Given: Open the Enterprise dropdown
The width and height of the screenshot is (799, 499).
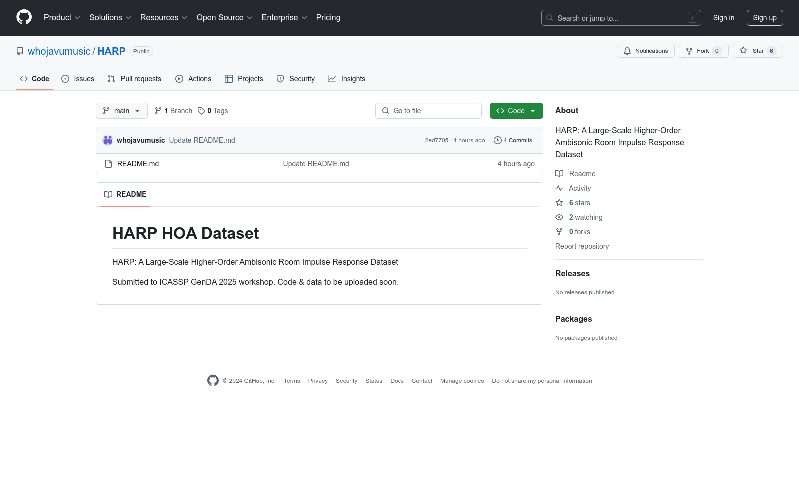Looking at the screenshot, I should [x=284, y=18].
